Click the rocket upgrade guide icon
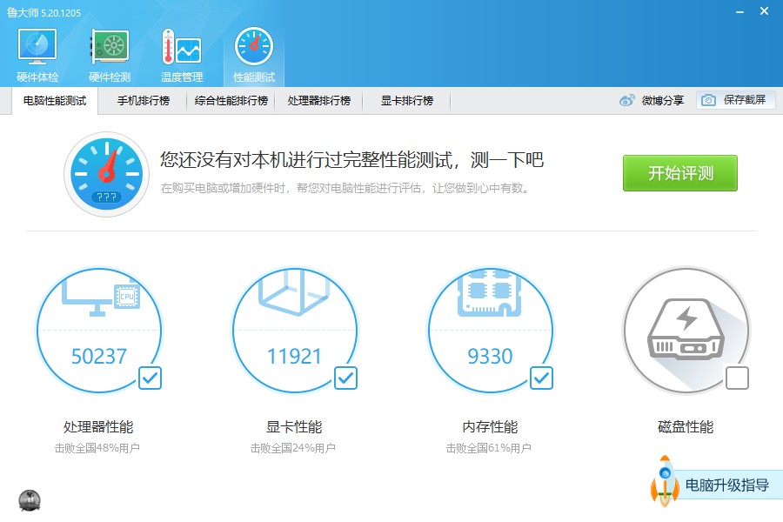This screenshot has width=783, height=522. [x=665, y=481]
